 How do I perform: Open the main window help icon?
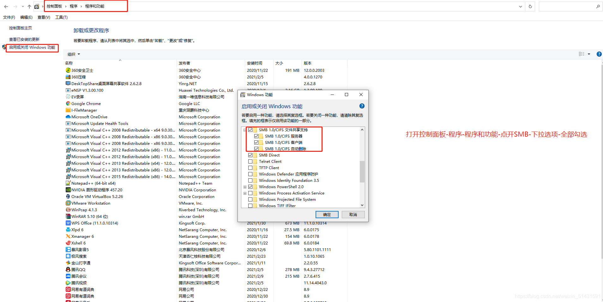pyautogui.click(x=599, y=54)
